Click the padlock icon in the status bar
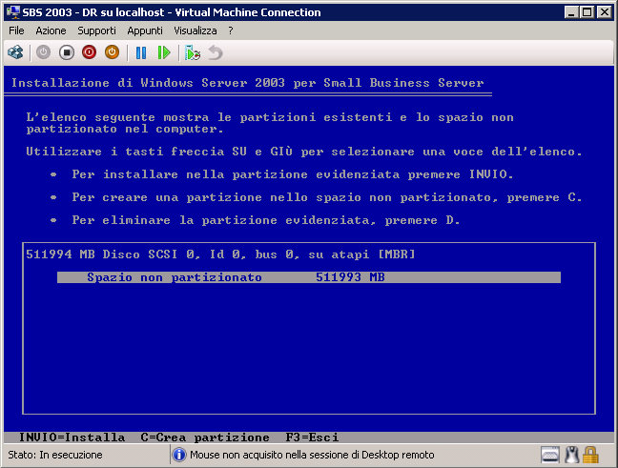Viewport: 618px width, 468px height. coord(590,455)
